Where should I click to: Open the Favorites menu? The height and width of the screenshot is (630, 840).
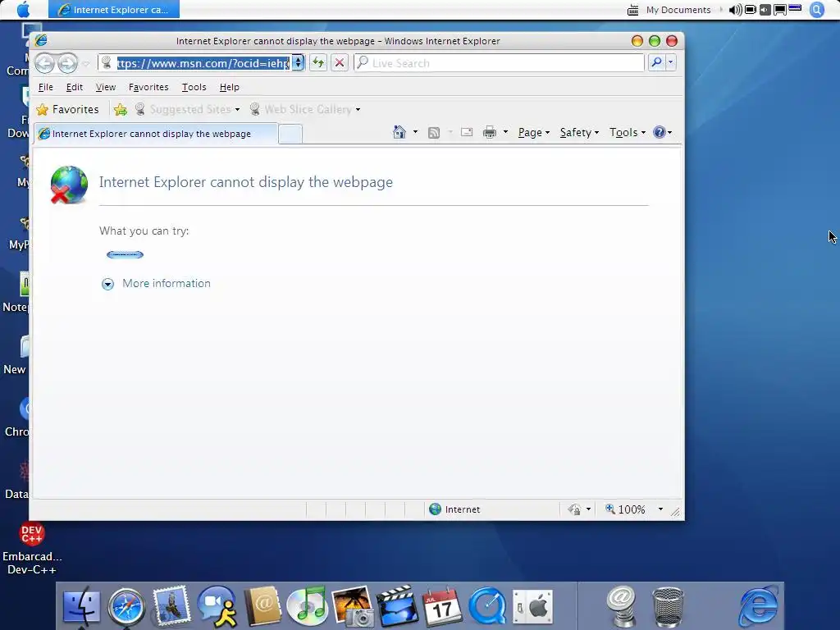[x=148, y=87]
